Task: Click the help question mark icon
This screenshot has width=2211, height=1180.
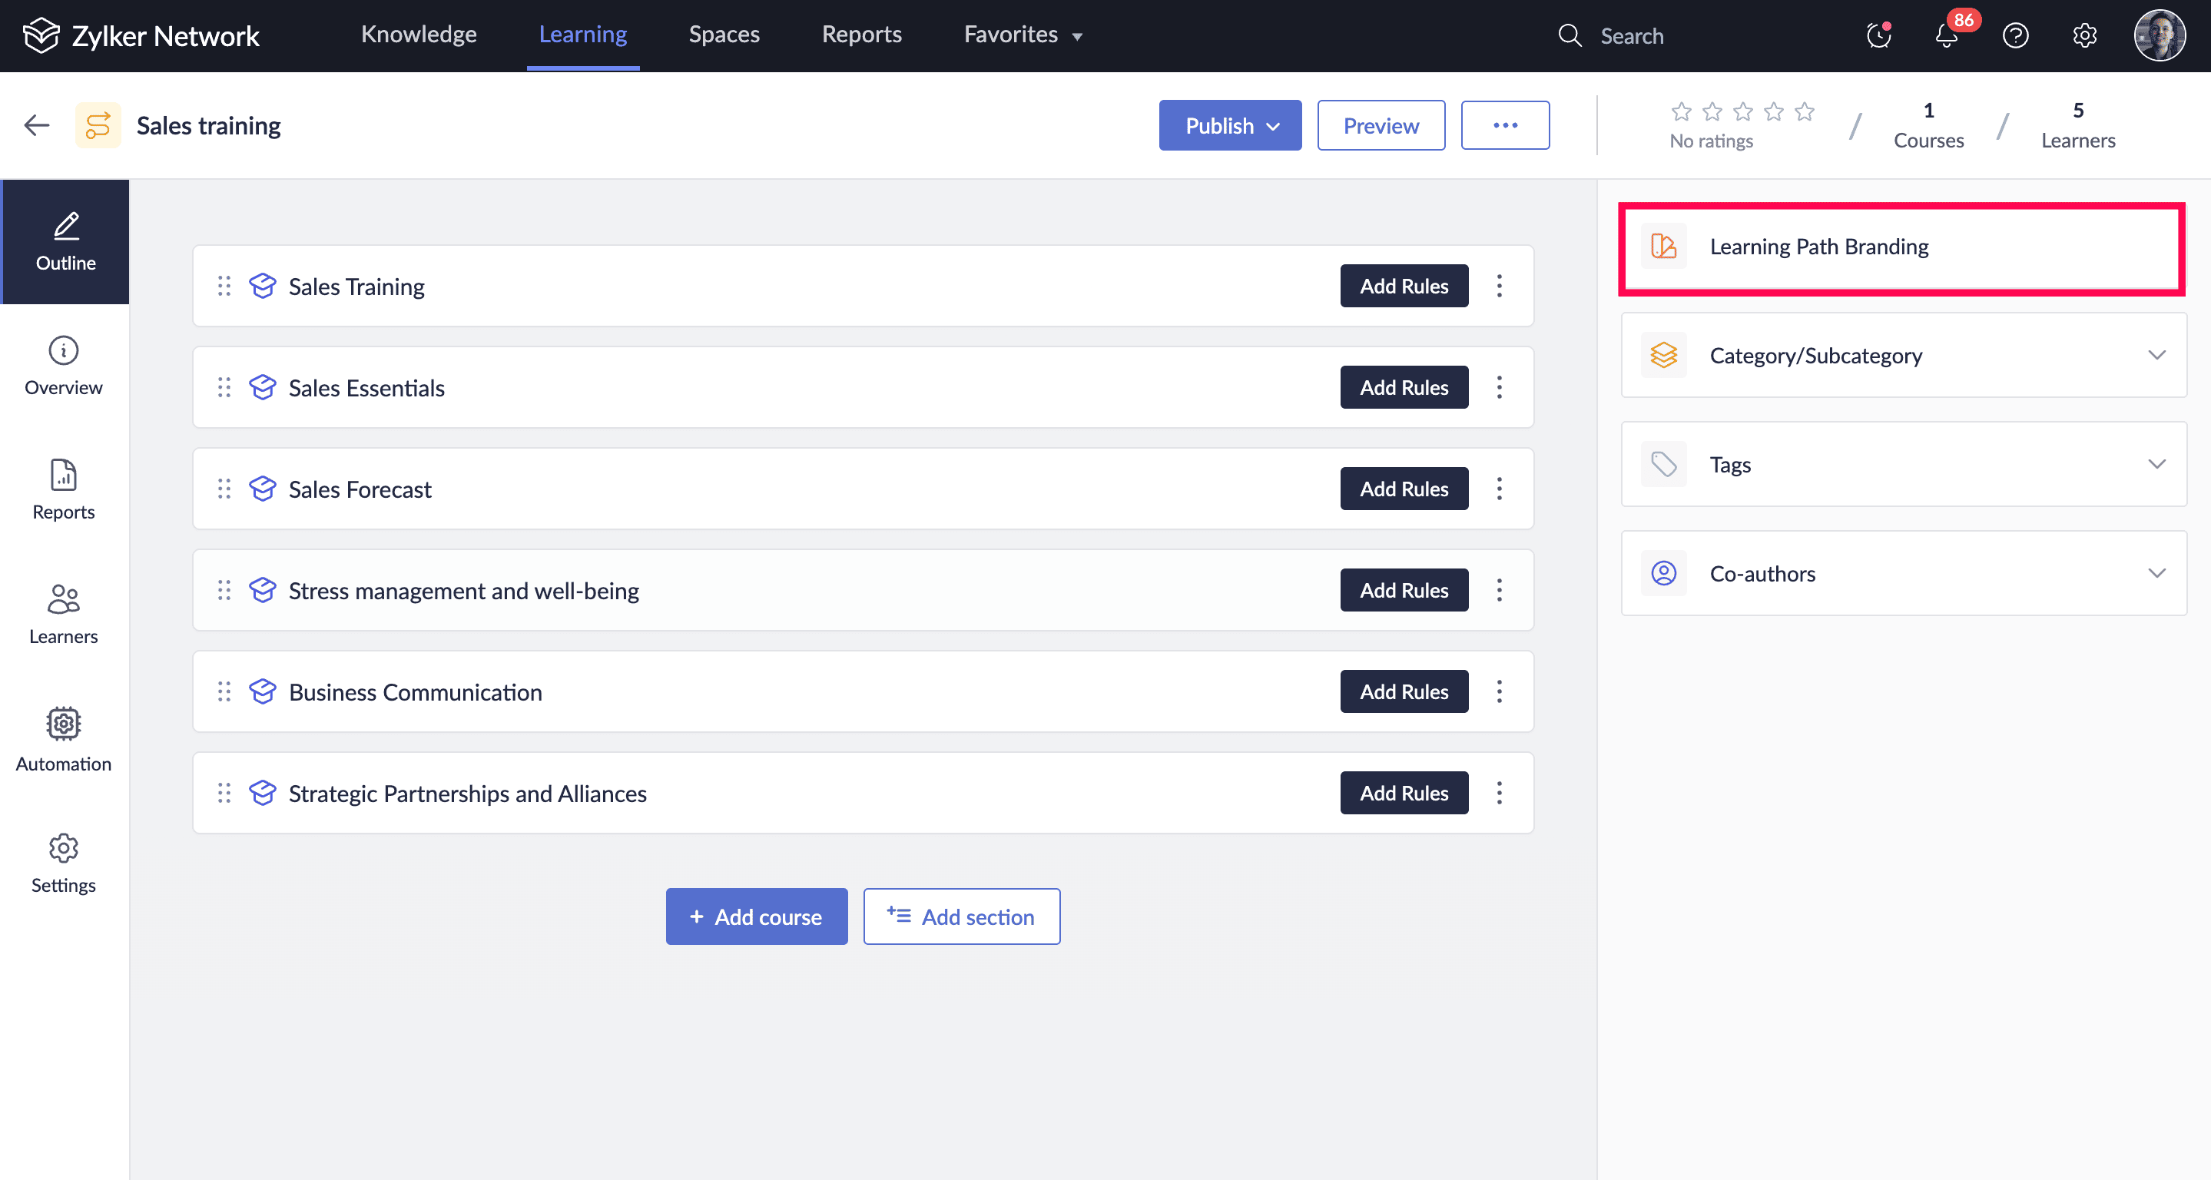Action: 2014,36
